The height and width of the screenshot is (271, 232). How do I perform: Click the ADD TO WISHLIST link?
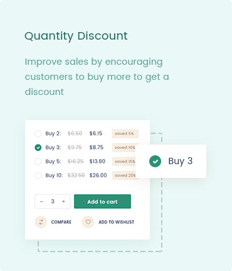[x=117, y=222]
